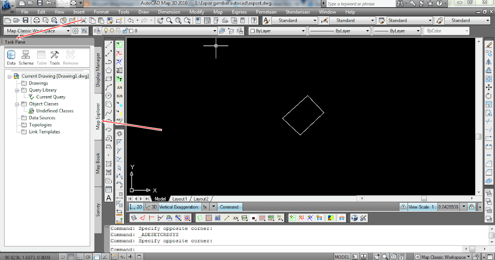The height and width of the screenshot is (260, 495).
Task: Click the Mirror tool in Modify toolbar
Action: [x=489, y=62]
